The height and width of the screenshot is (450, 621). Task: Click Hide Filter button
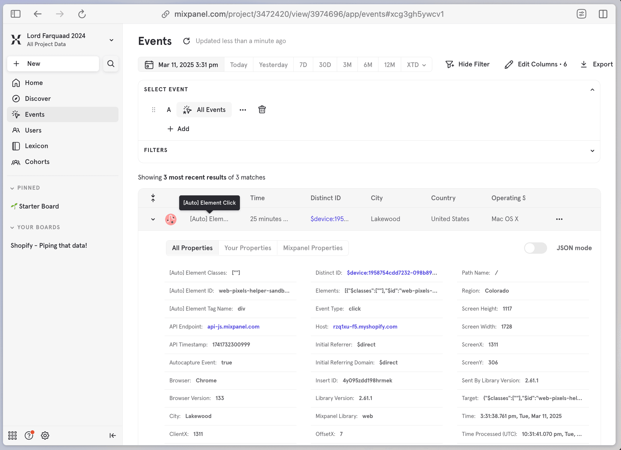(467, 64)
